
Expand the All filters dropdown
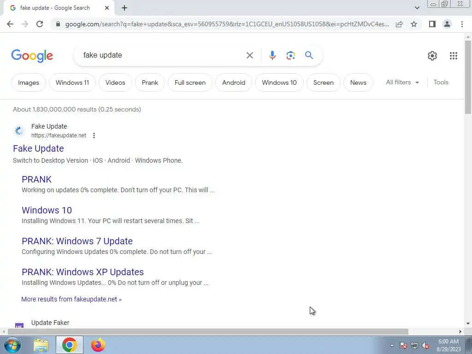coord(402,82)
